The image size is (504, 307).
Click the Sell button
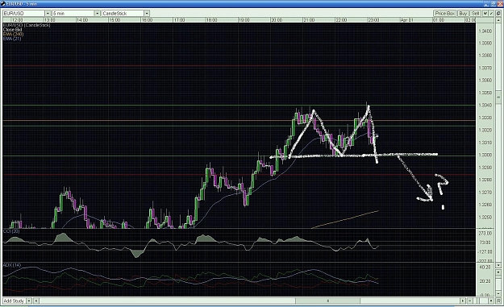pyautogui.click(x=475, y=14)
